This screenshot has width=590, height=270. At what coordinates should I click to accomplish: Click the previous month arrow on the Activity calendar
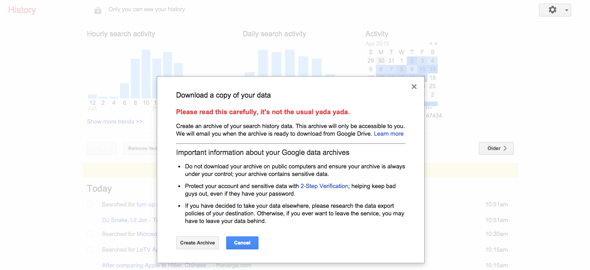tap(430, 43)
